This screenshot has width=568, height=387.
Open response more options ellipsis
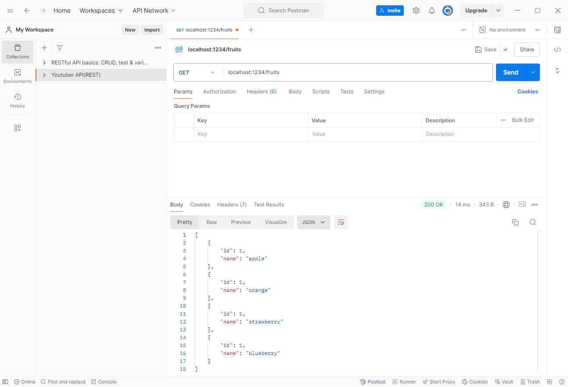tap(535, 205)
